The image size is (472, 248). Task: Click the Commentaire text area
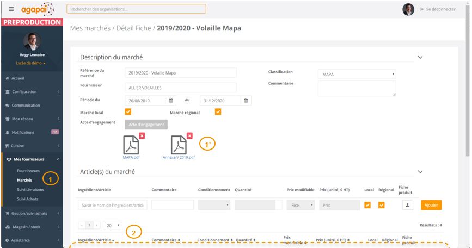[357, 89]
